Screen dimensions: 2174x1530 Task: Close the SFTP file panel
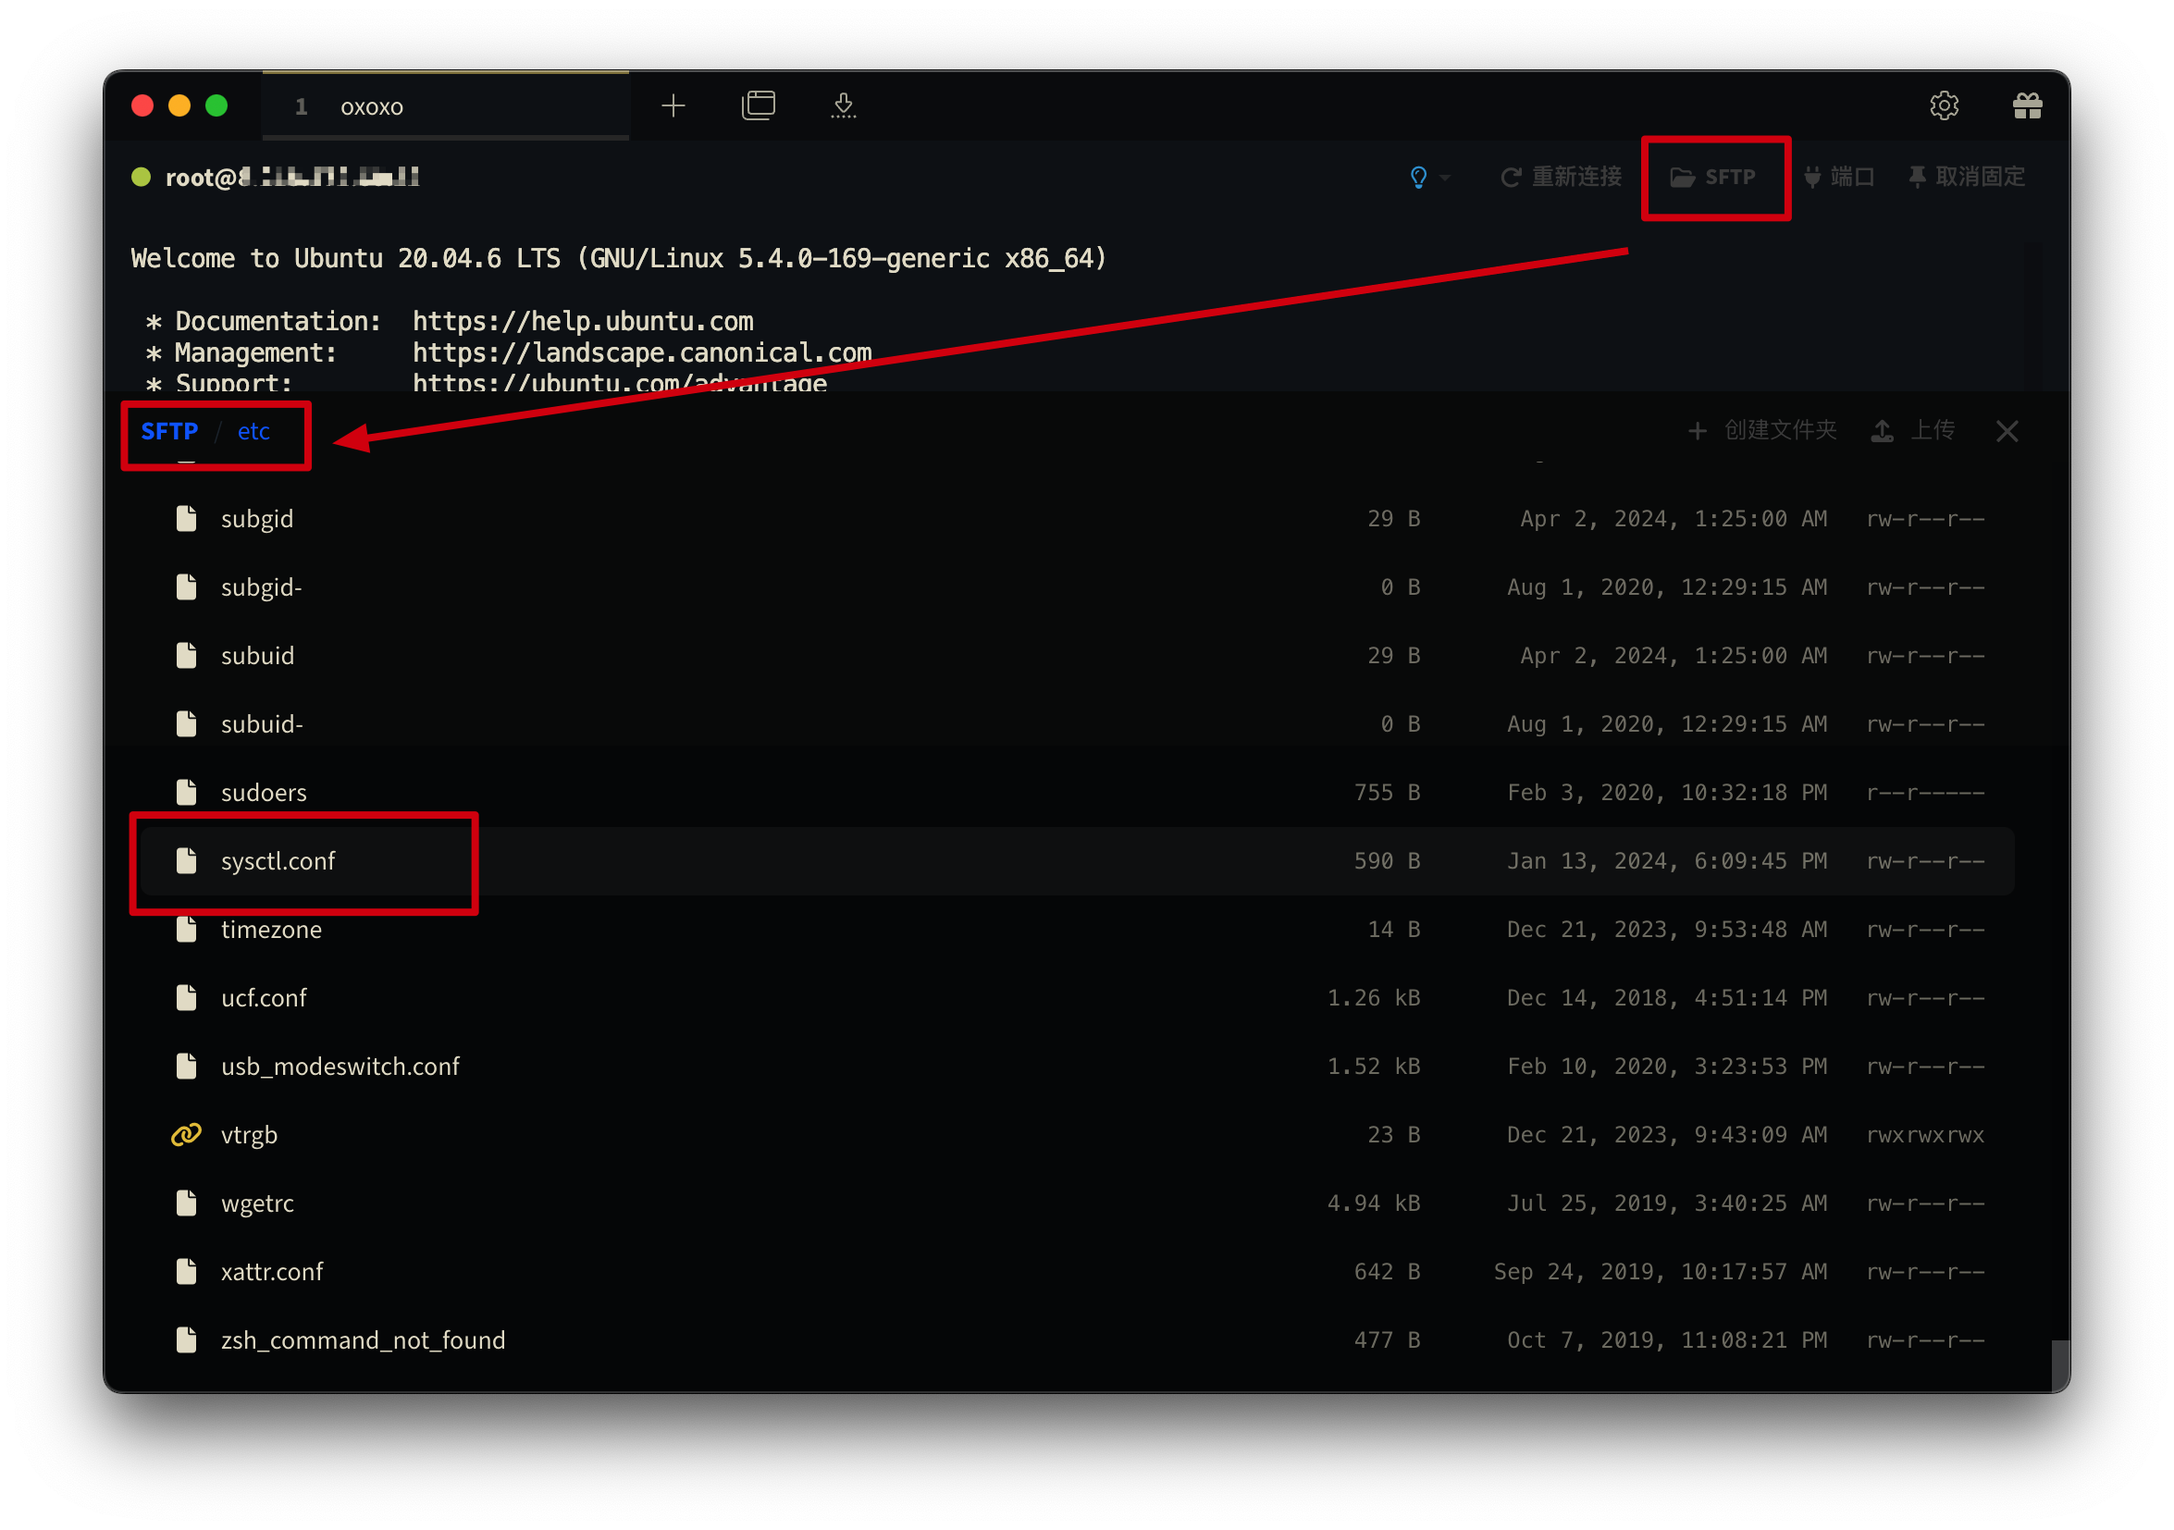pyautogui.click(x=2007, y=432)
